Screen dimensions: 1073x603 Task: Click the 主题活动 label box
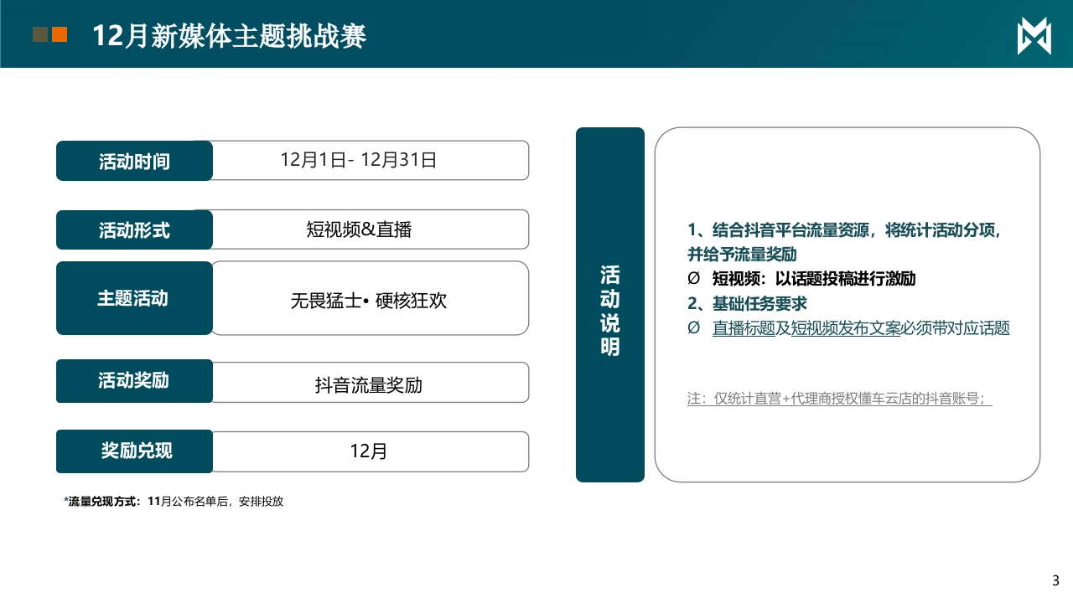tap(134, 298)
